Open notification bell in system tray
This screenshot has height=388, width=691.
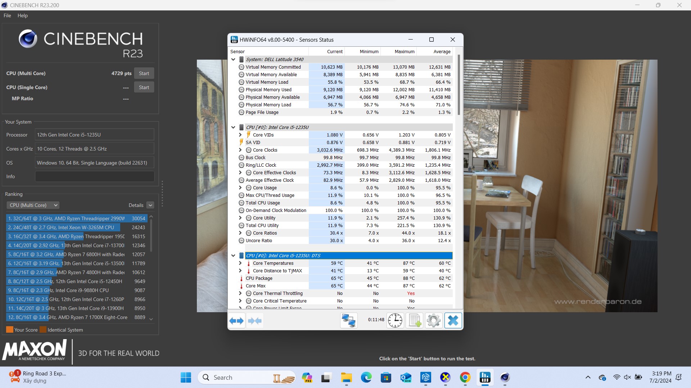coord(679,377)
